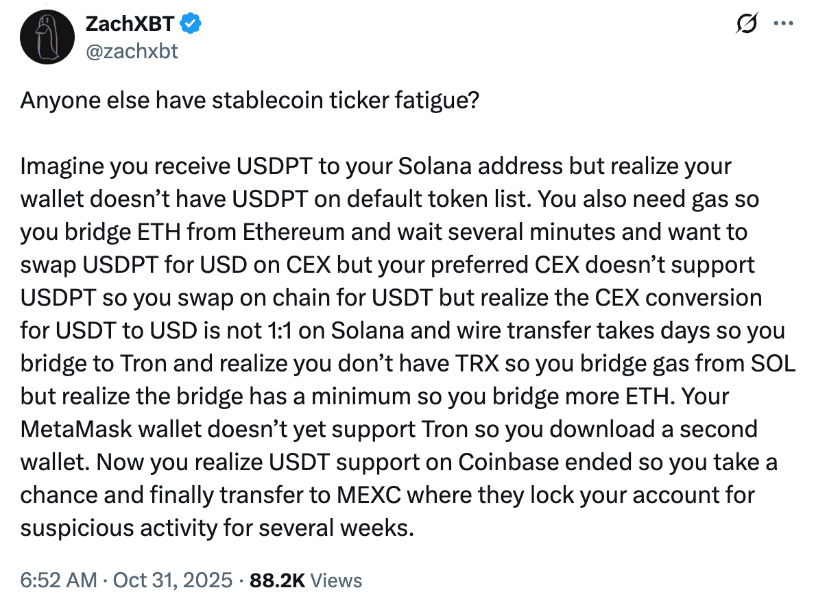Click the penguin profile avatar
Viewport: 816px width, 614px height.
coord(47,37)
